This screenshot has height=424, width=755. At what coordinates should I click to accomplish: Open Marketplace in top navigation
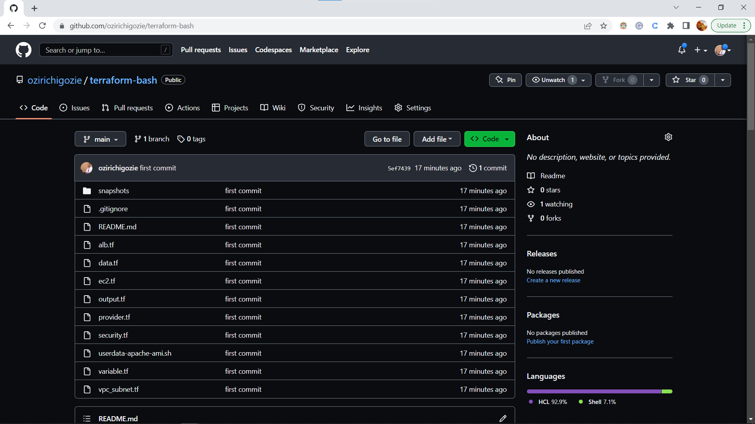coord(319,50)
